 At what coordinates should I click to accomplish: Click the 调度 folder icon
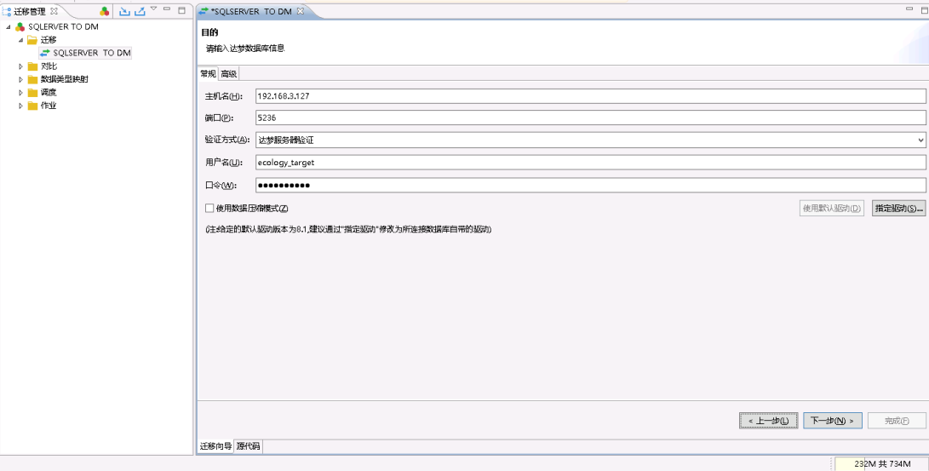point(32,93)
